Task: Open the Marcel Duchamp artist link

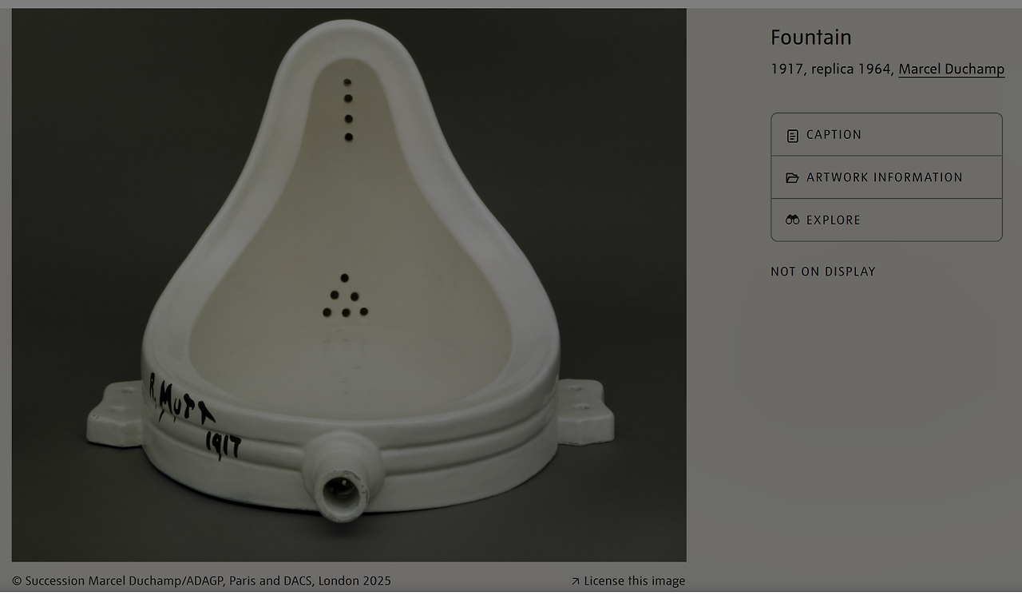Action: (x=951, y=69)
